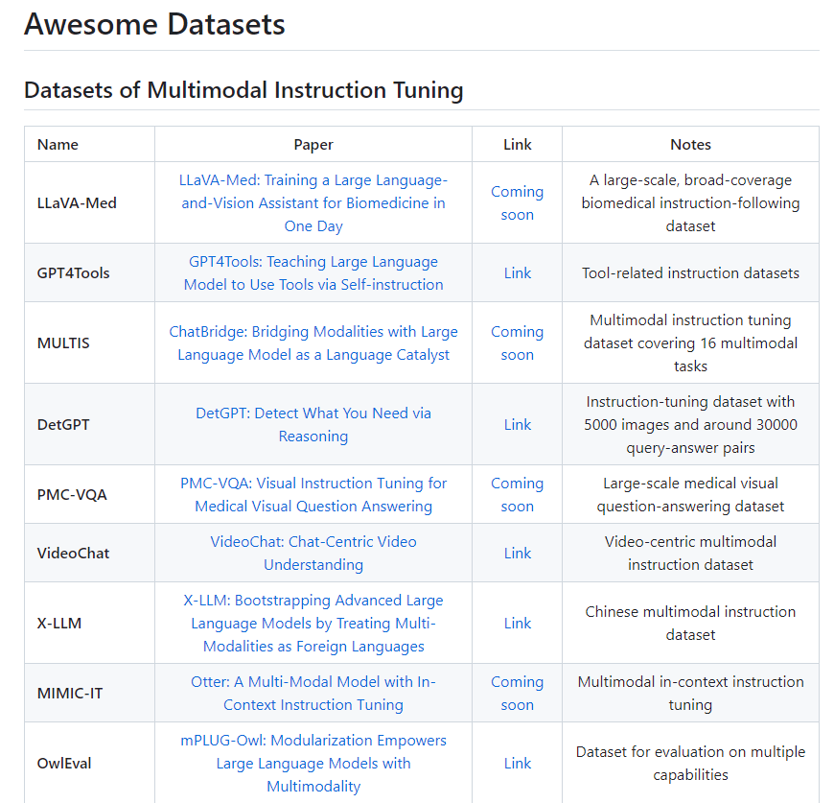This screenshot has width=834, height=803.
Task: Open the VideoChat paper link
Action: click(313, 553)
